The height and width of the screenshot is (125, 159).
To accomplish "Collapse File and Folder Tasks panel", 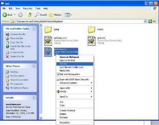I will 34,28.
